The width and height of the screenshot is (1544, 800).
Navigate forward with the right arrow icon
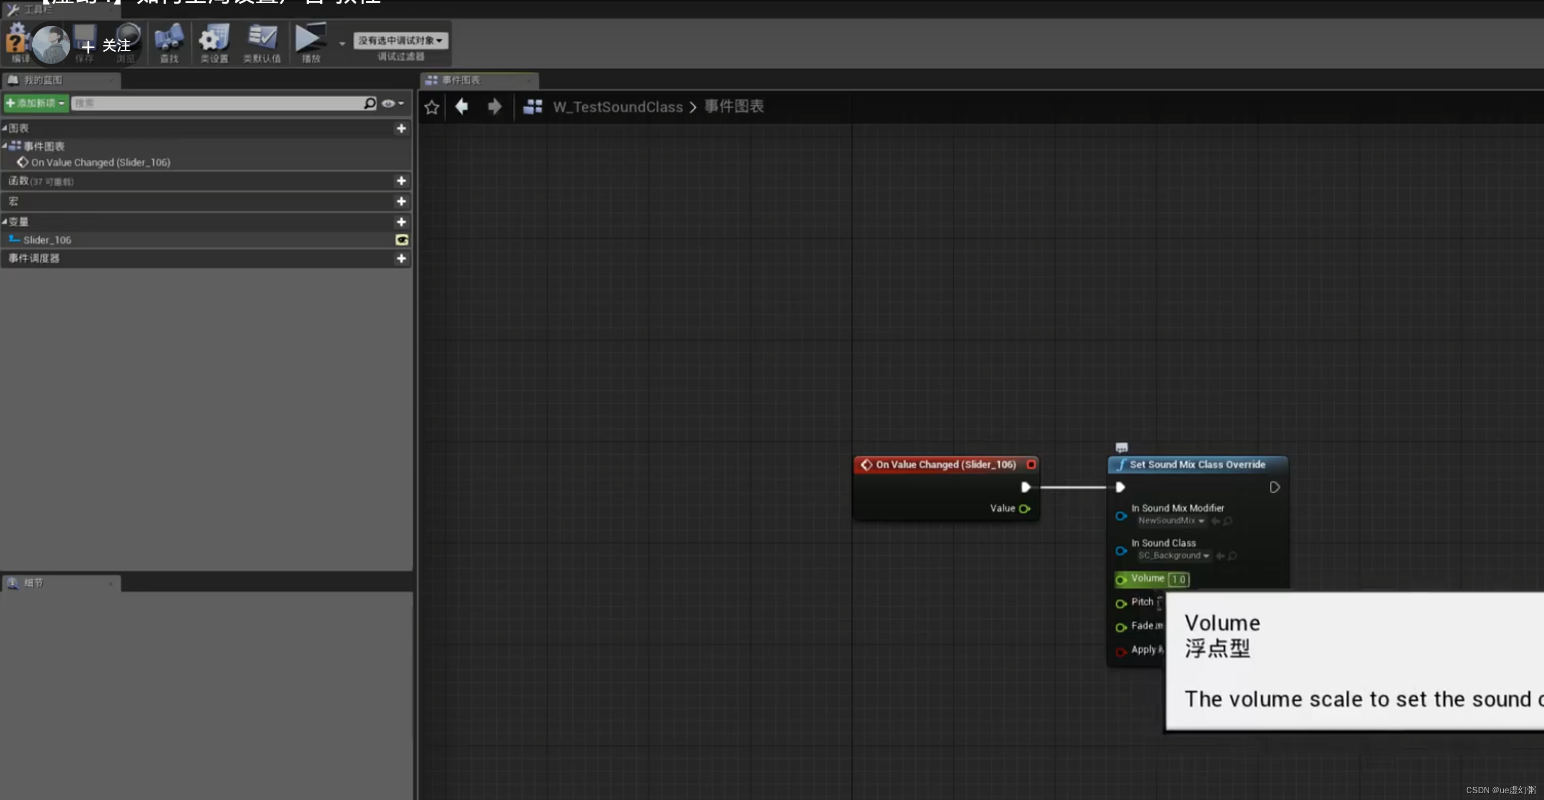(495, 107)
